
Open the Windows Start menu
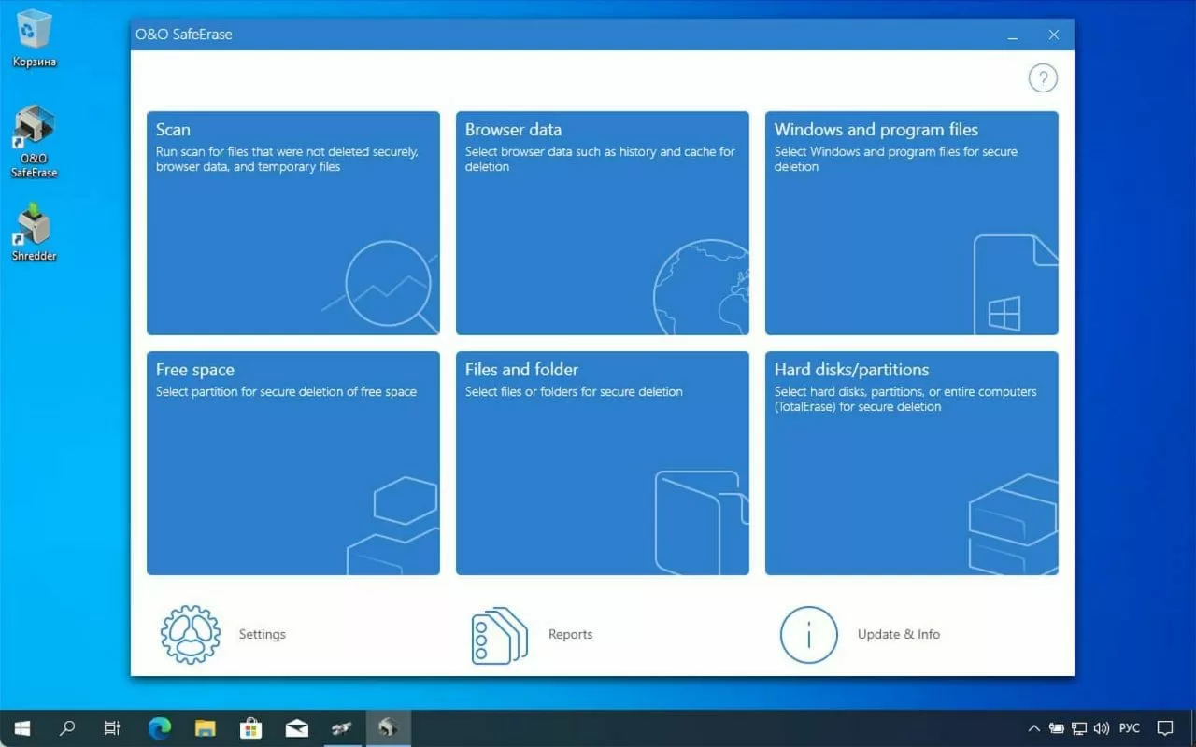click(x=22, y=728)
